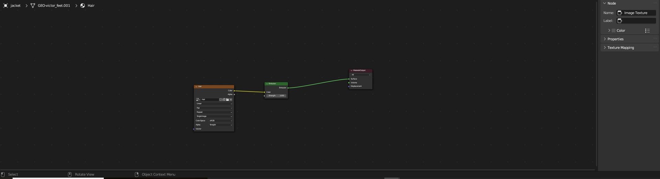Expand the Properties panel
The image size is (660, 179).
[x=605, y=39]
